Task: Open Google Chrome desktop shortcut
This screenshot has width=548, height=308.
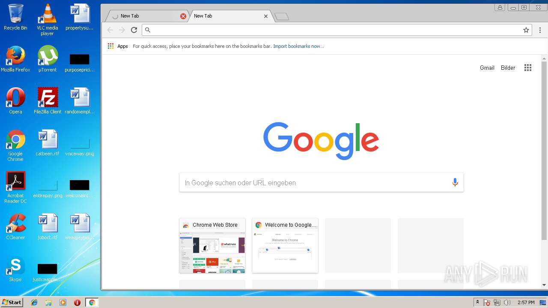Action: coord(15,145)
